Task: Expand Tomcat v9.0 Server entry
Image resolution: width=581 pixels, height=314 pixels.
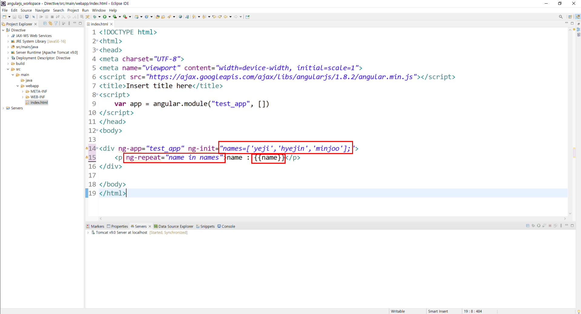Action: click(x=88, y=232)
